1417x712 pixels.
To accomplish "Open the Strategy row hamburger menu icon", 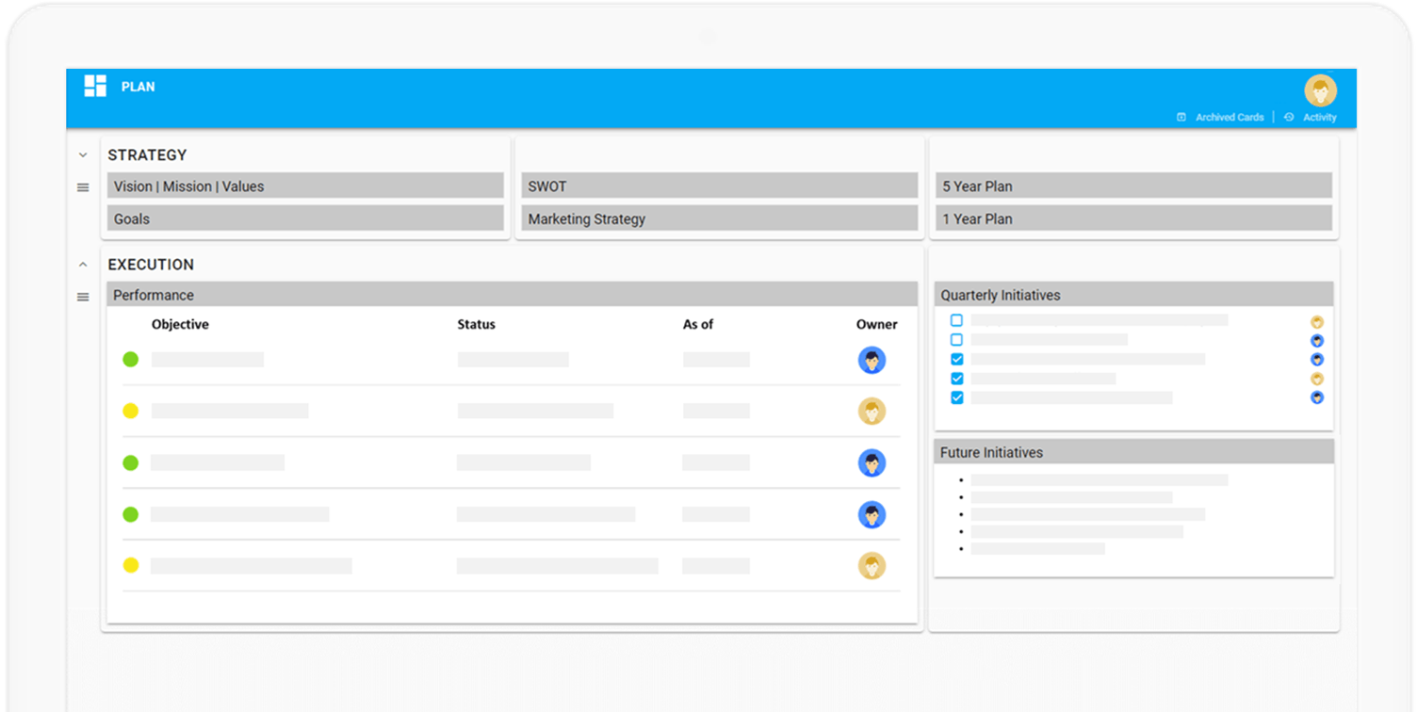I will tap(83, 187).
